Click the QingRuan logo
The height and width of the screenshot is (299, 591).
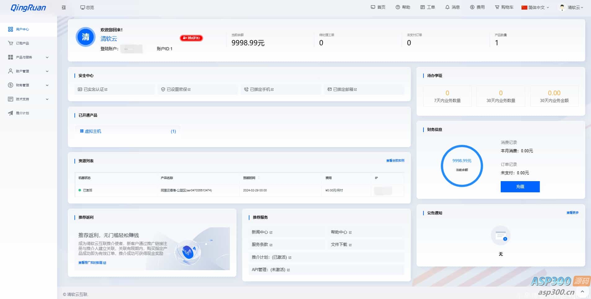[x=28, y=7]
